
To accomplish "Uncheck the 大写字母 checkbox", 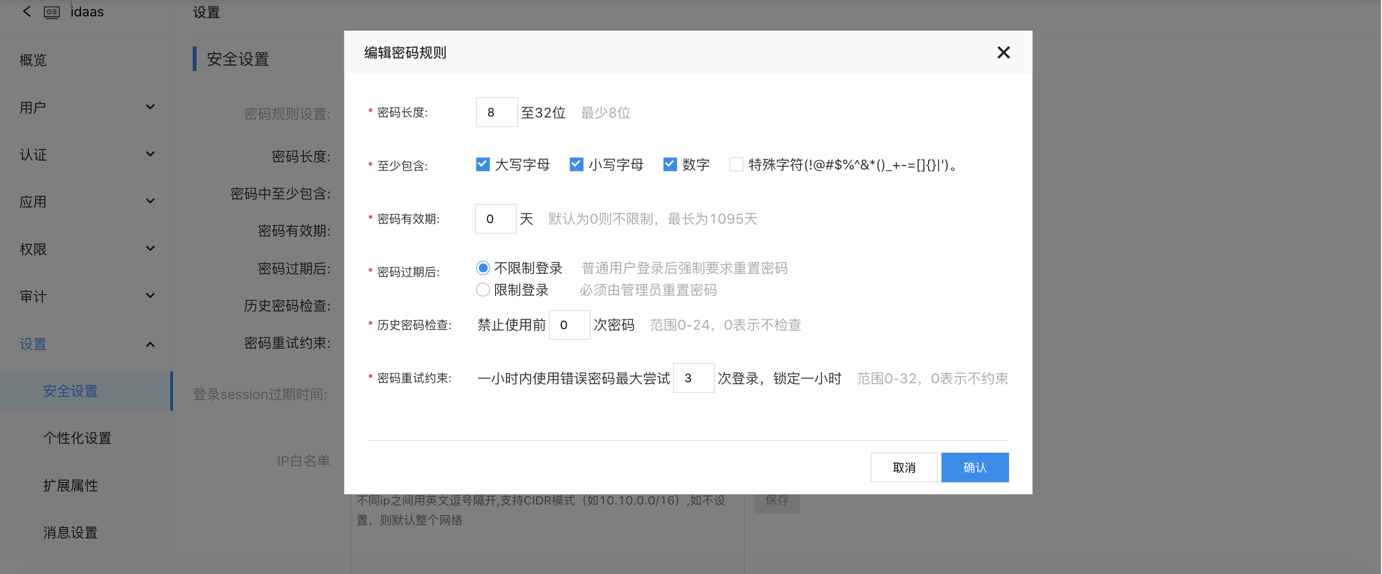I will pyautogui.click(x=482, y=165).
